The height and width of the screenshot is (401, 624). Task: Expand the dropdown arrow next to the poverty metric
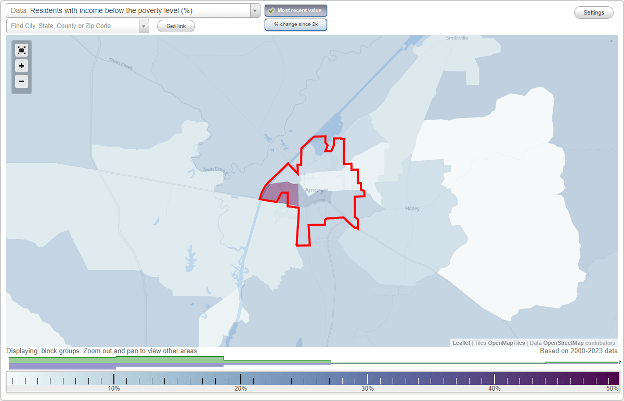[x=254, y=10]
